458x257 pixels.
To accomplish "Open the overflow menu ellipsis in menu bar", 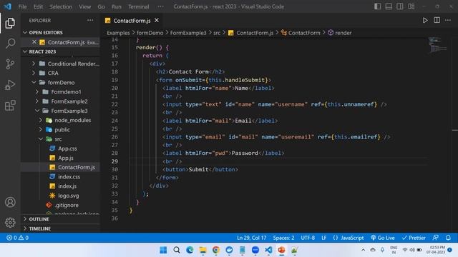I will tap(160, 6).
